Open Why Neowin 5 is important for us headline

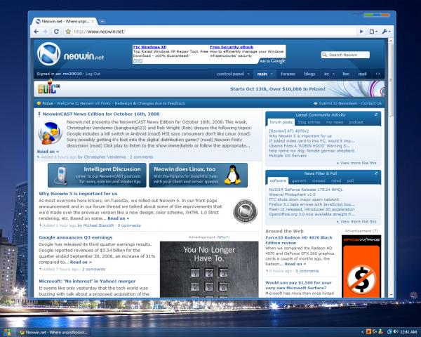pyautogui.click(x=78, y=194)
